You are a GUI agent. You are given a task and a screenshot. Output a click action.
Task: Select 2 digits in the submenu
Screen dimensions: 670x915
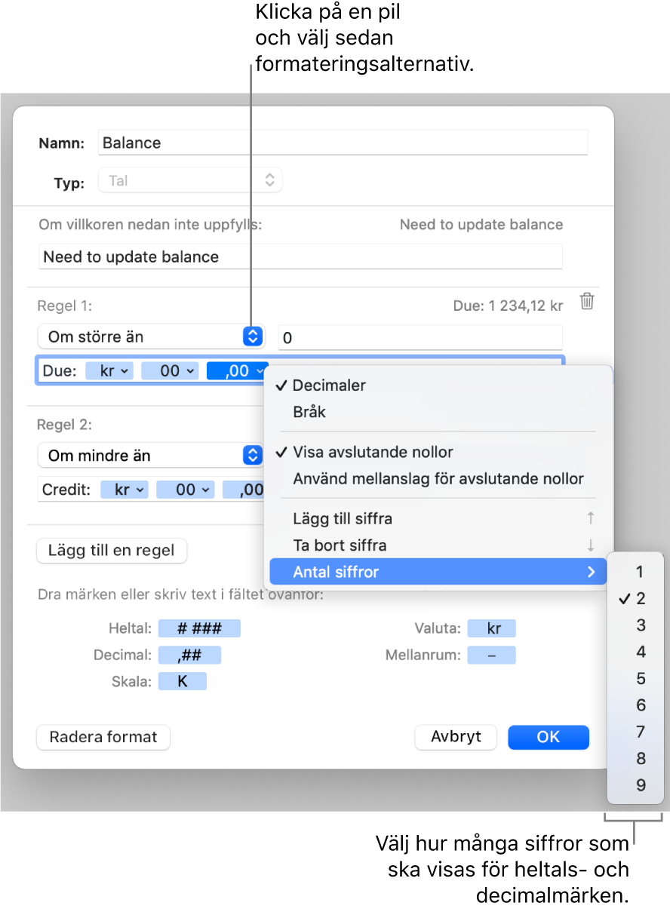pyautogui.click(x=640, y=599)
